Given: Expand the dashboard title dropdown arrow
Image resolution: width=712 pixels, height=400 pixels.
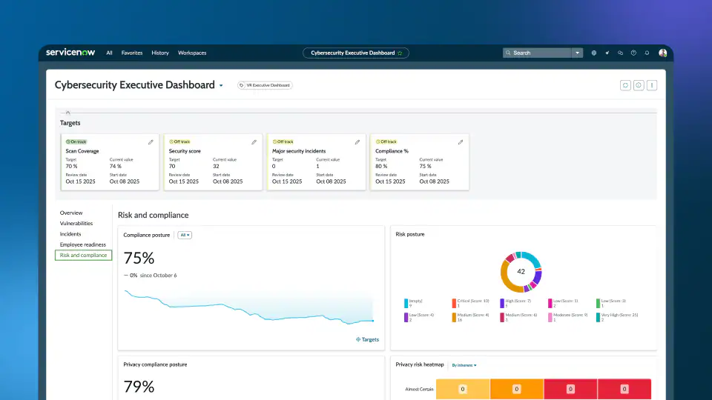Looking at the screenshot, I should tap(221, 86).
